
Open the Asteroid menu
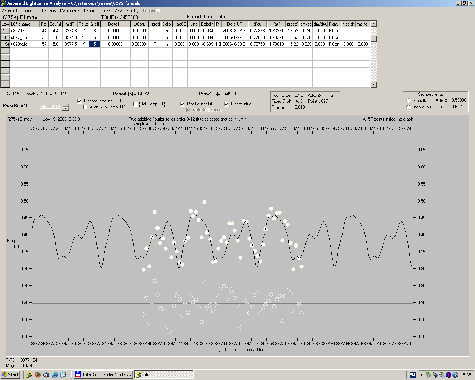pyautogui.click(x=9, y=10)
